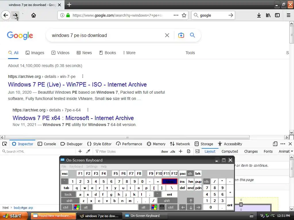Expand the More search filters menu
294x220 pixels.
(x=129, y=53)
